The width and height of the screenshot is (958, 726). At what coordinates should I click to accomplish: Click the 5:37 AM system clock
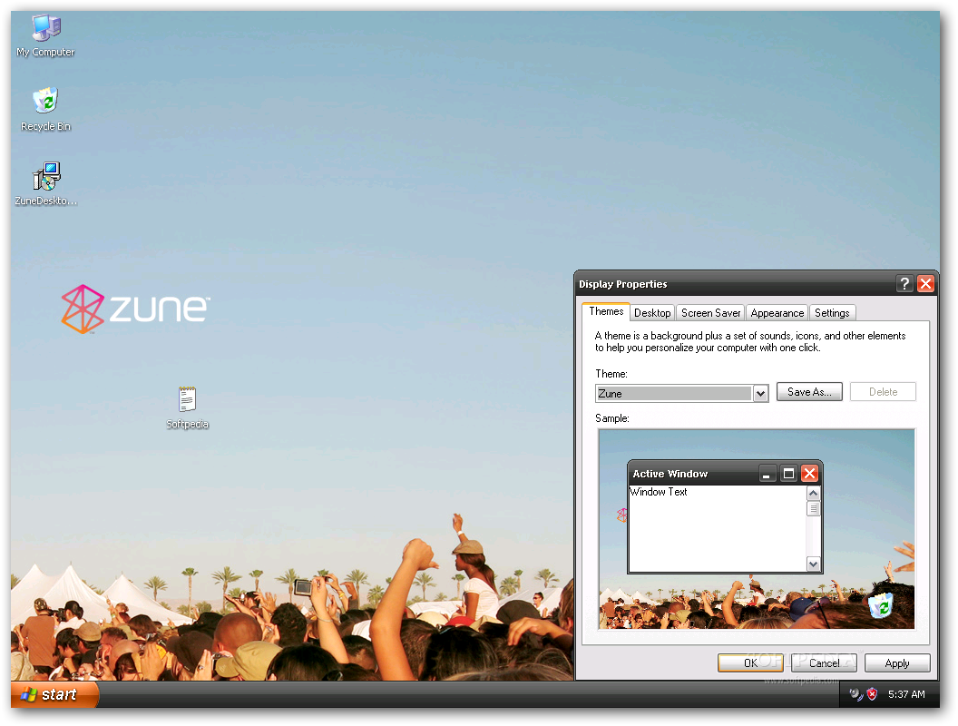tap(906, 694)
